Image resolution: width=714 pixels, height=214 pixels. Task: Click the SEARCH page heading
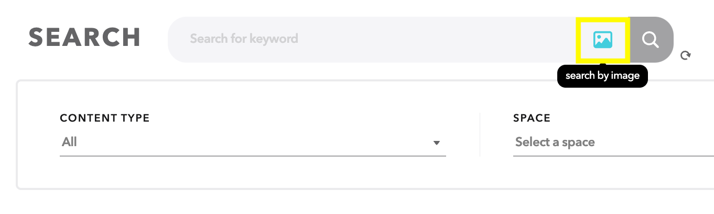pos(84,38)
